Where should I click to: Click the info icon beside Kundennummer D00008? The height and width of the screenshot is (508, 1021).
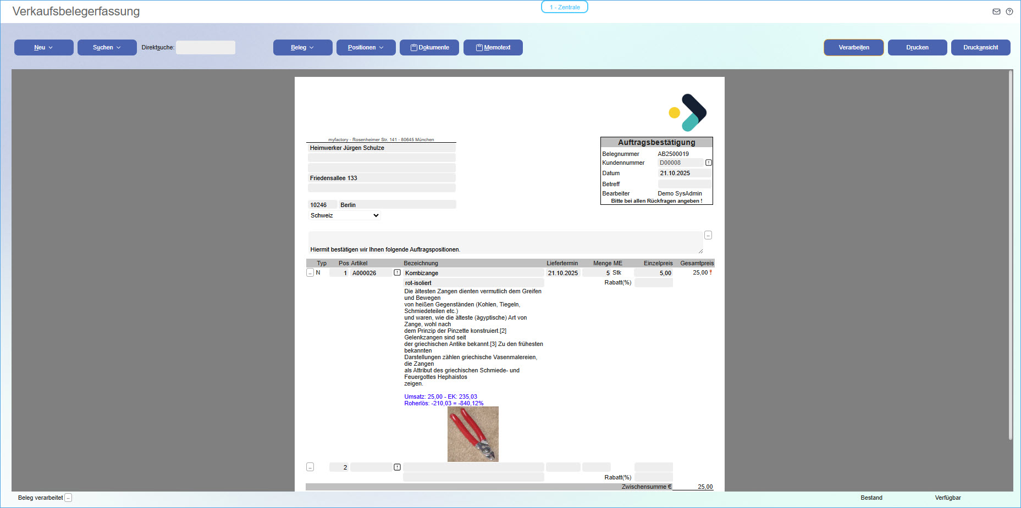pos(709,163)
